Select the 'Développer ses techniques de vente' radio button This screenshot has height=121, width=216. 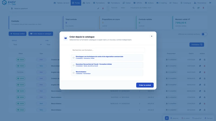pyautogui.click(x=73, y=58)
